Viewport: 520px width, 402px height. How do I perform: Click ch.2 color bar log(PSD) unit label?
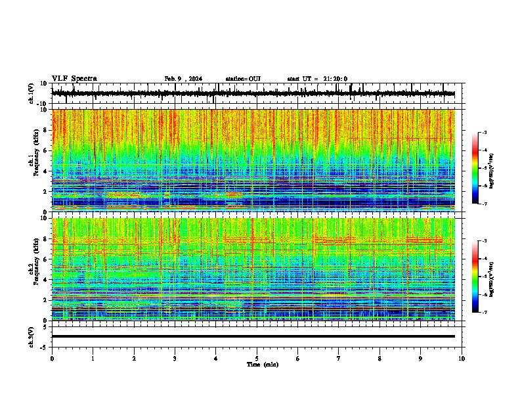(x=492, y=280)
